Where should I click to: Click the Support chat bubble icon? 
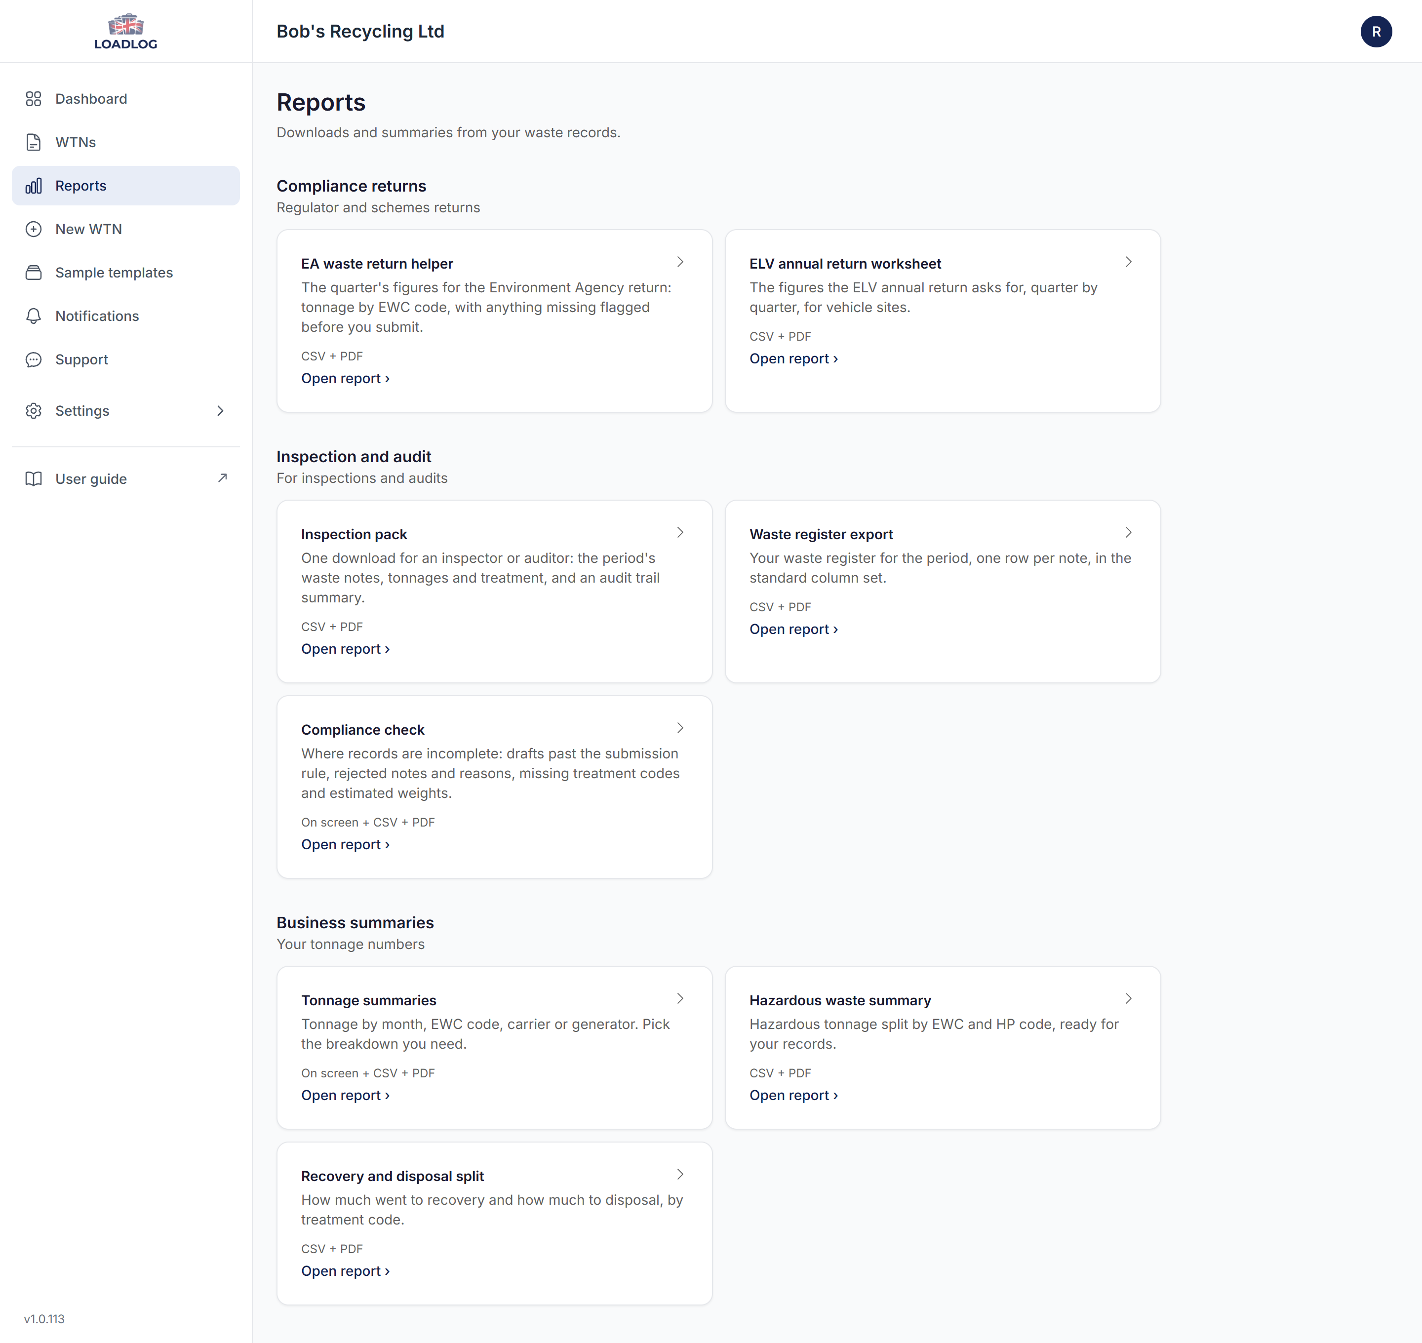pyautogui.click(x=34, y=359)
